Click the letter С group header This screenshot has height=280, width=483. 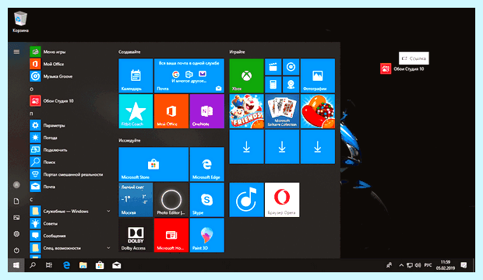tap(31, 200)
